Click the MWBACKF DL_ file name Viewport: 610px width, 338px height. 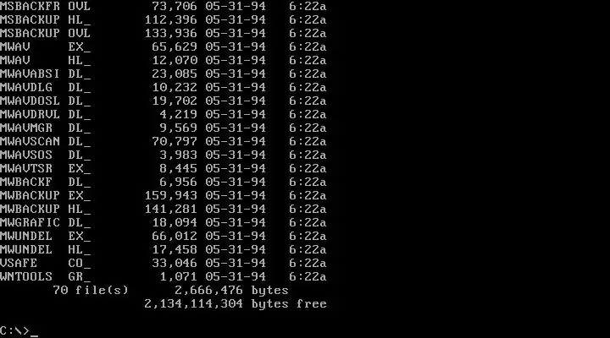point(45,182)
